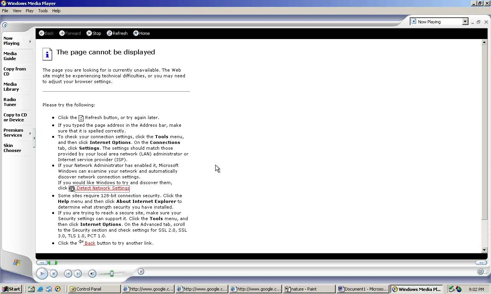The image size is (491, 294).
Task: Click the rewind button on the seek bar
Action: 41,263
